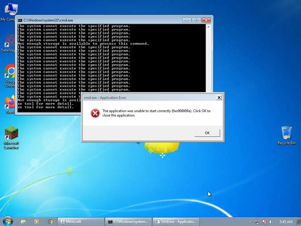Switch to the Minecraft taskbar window
Screen dimensions: 301x226
pos(81,222)
